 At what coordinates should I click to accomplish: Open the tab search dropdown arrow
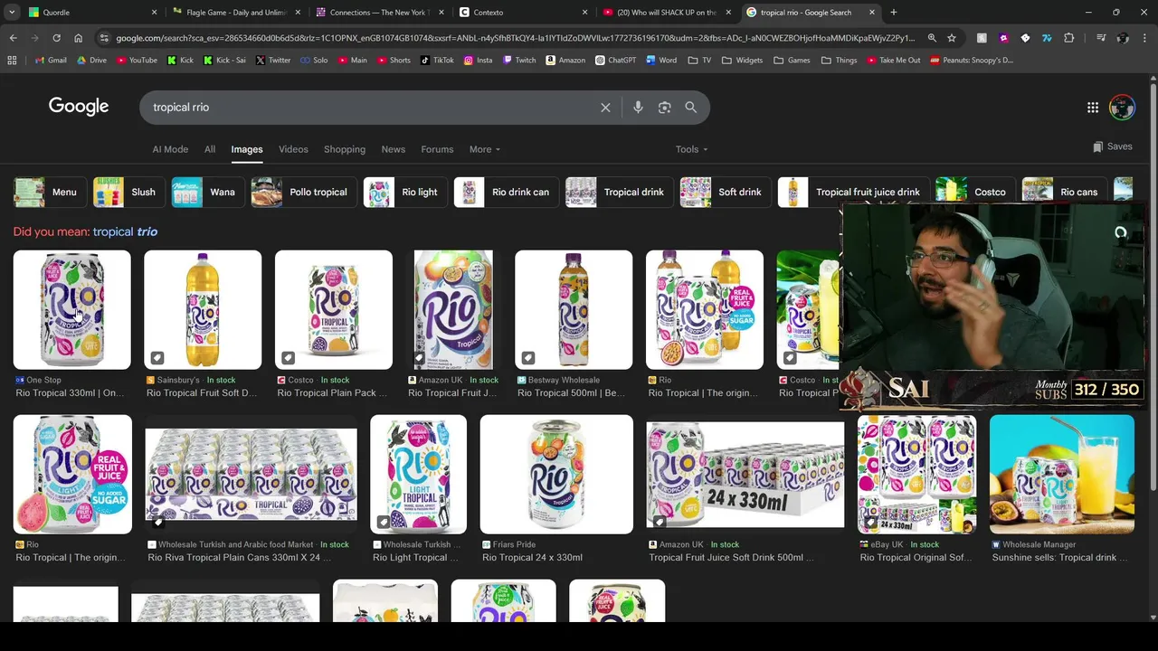pyautogui.click(x=12, y=12)
